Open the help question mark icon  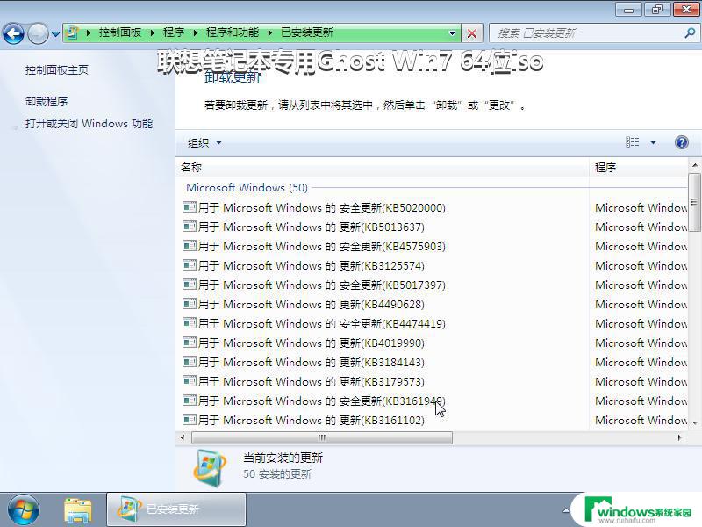[681, 142]
